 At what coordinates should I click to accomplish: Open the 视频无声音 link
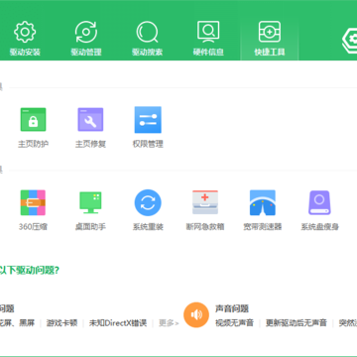pos(234,323)
